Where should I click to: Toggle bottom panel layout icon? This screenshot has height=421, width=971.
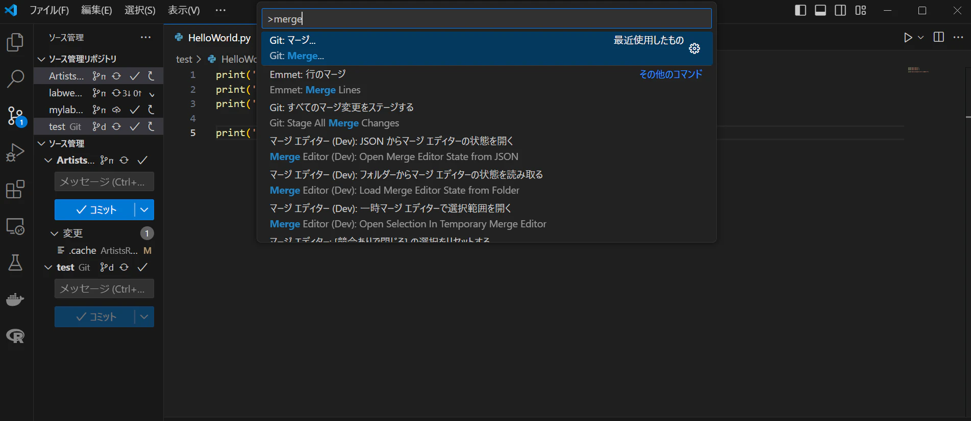pos(820,10)
